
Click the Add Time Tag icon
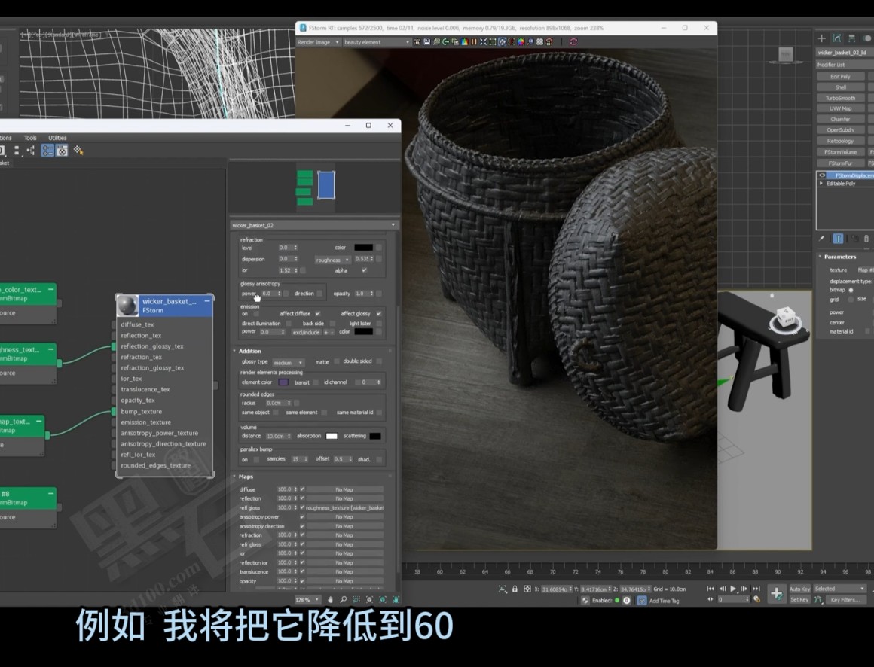(642, 601)
